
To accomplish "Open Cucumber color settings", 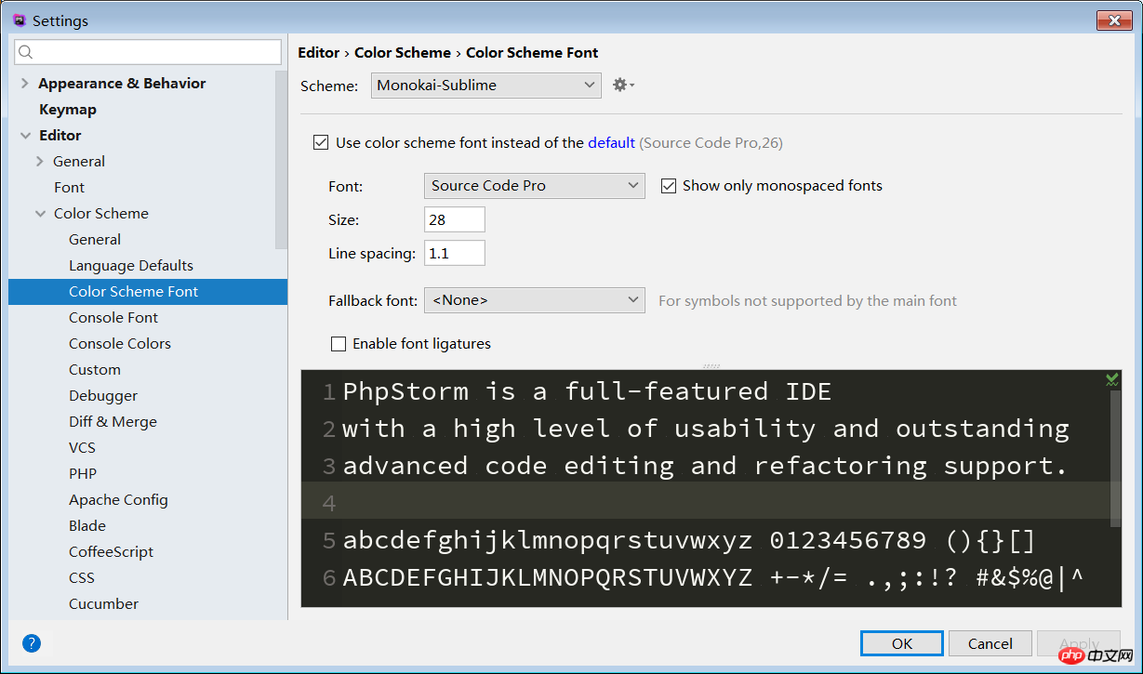I will [103, 604].
